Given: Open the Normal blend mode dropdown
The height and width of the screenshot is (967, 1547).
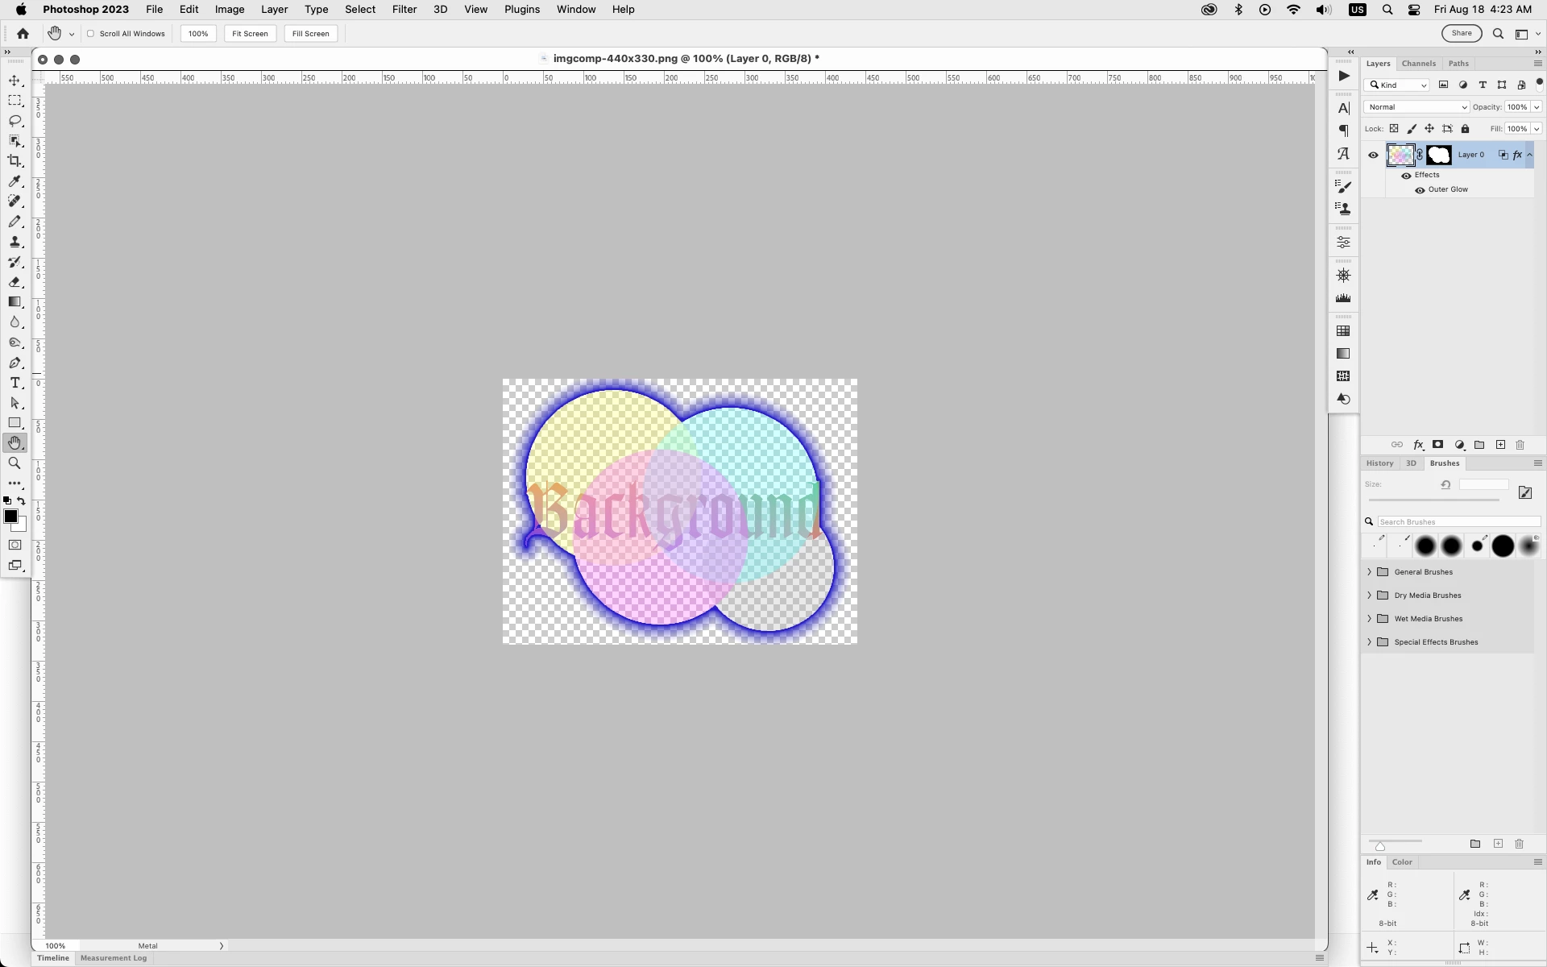Looking at the screenshot, I should 1416,107.
